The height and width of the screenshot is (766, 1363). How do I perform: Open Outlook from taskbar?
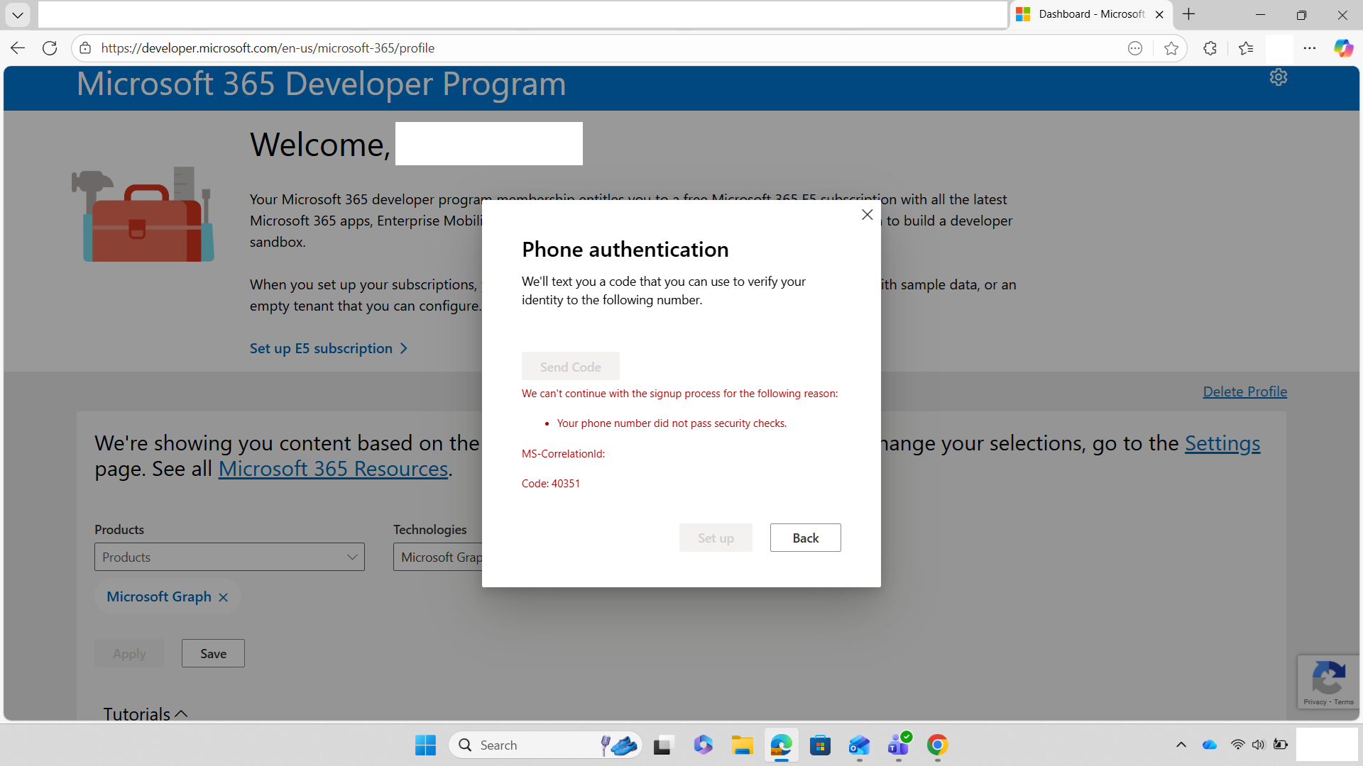[x=859, y=745]
